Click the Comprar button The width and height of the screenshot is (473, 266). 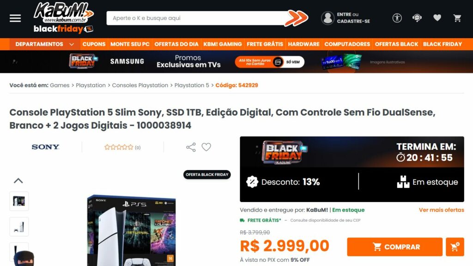coord(394,247)
